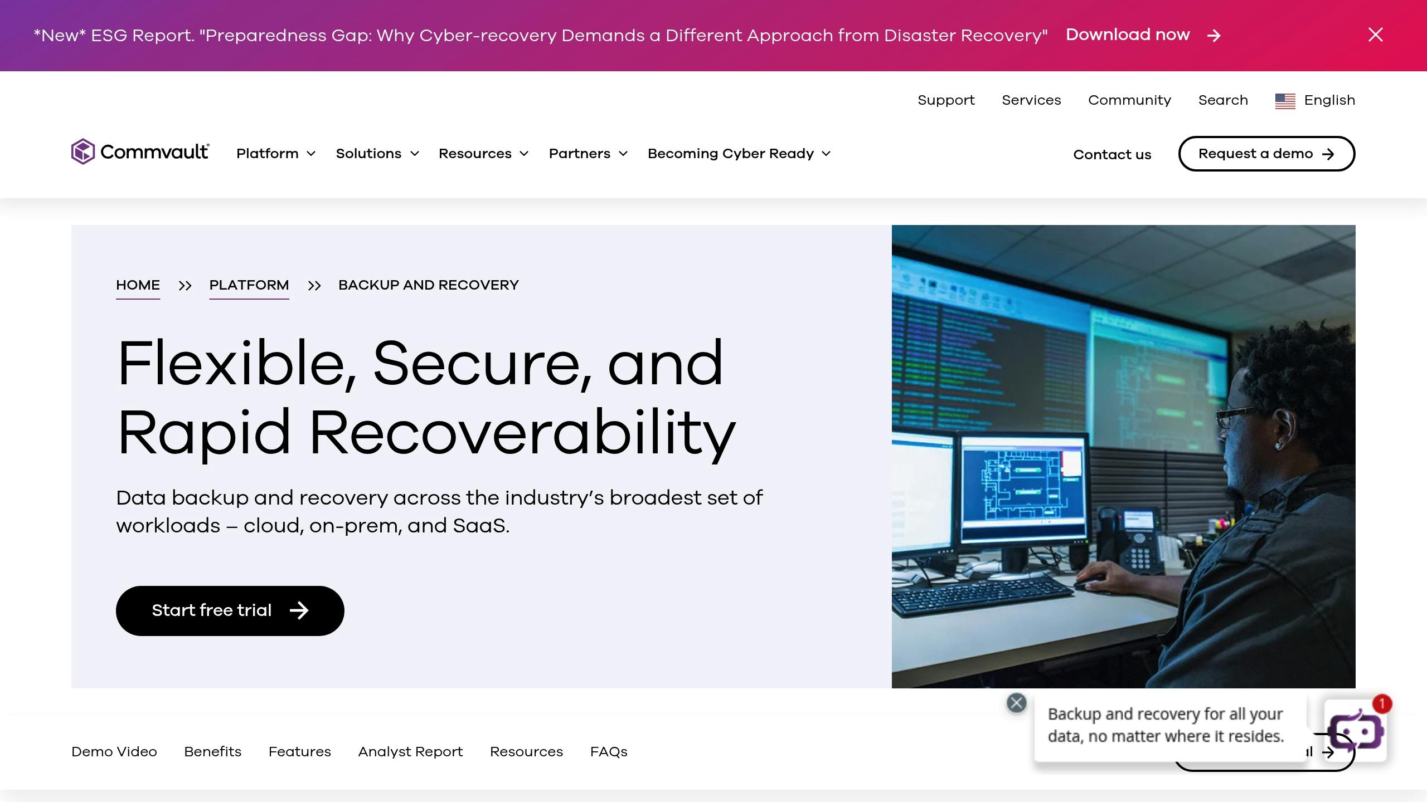This screenshot has height=802, width=1427.
Task: Click the Search magnifier in top navigation
Action: (x=1223, y=100)
